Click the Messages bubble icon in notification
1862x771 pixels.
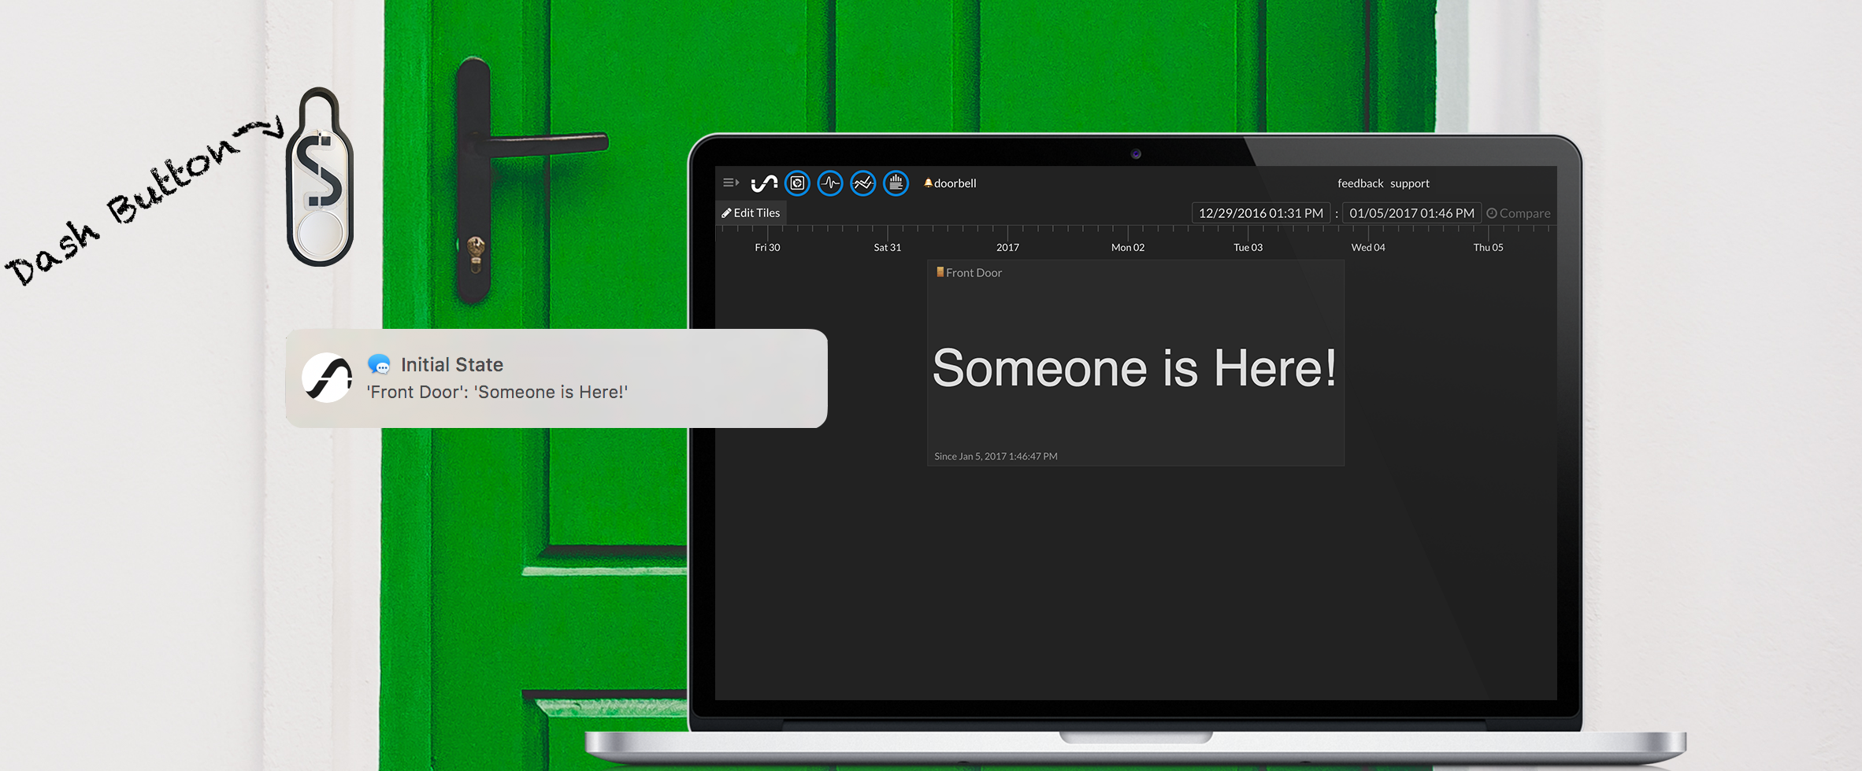(379, 364)
